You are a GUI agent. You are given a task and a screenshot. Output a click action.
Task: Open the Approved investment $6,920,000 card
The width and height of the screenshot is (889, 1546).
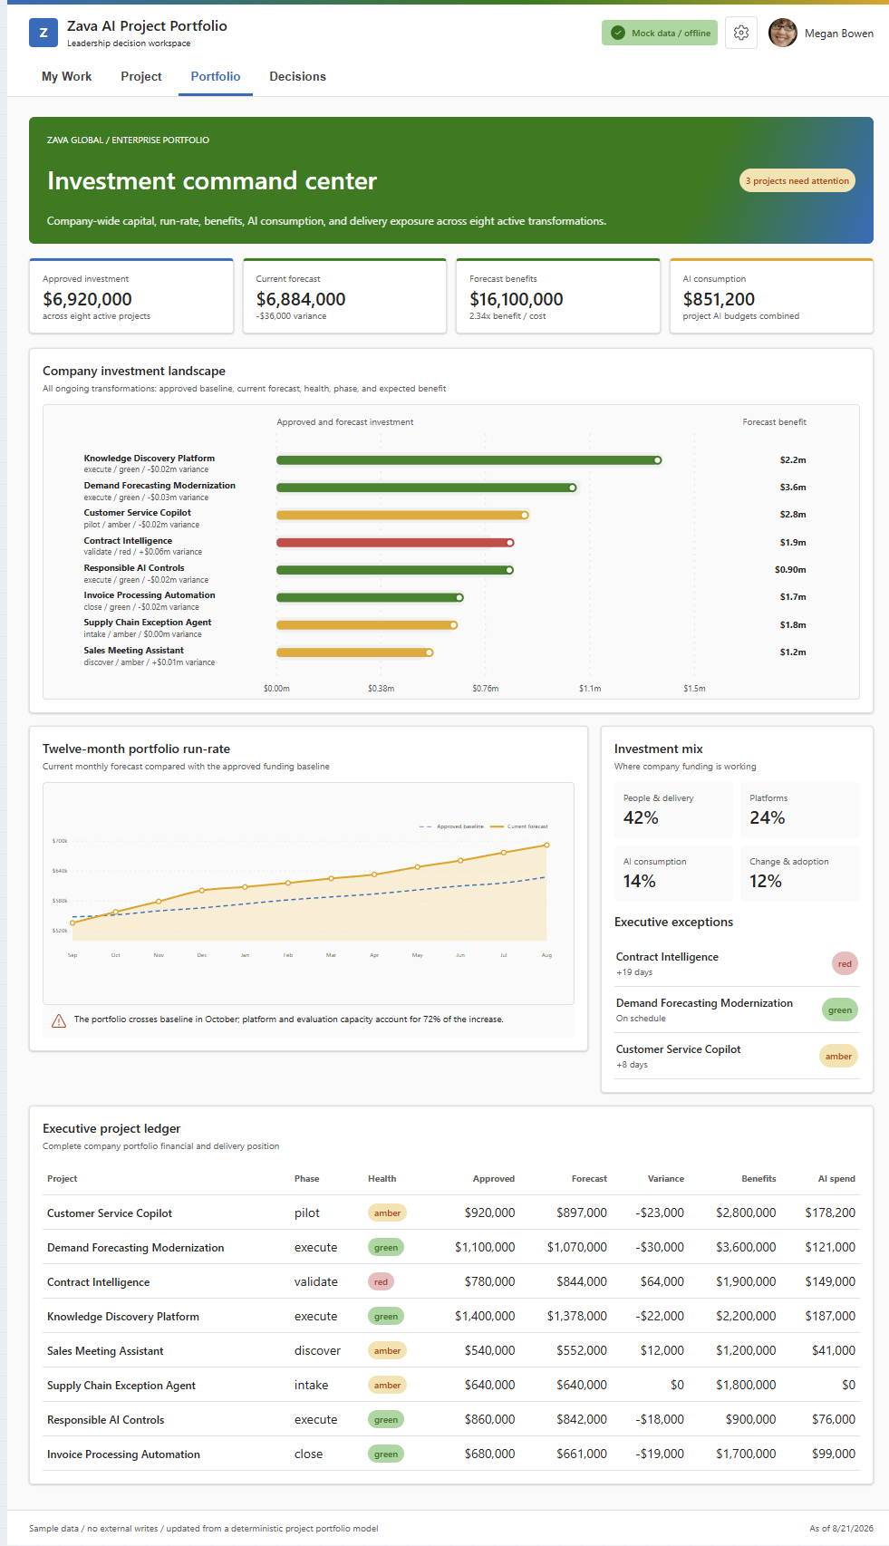click(x=131, y=296)
